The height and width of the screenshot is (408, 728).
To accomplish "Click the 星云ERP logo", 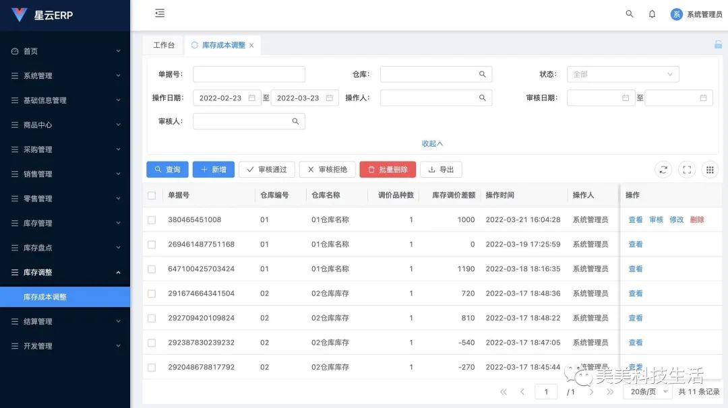I will coord(42,15).
